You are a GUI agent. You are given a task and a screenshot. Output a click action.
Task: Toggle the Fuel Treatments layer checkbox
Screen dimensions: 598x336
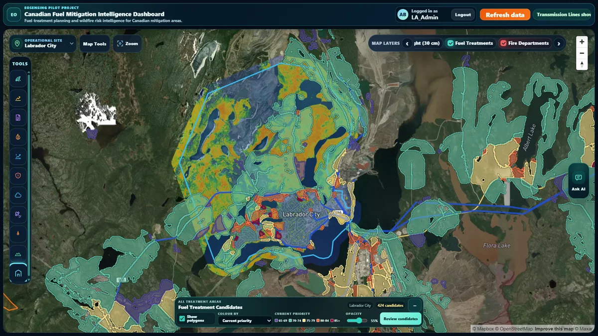coord(450,43)
